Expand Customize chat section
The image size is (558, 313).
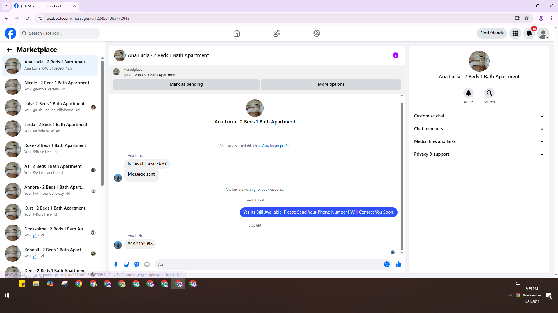point(479,116)
